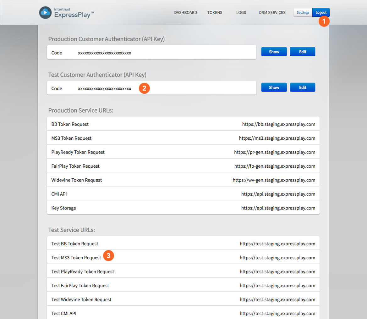Edit the Test Customer Authenticator key

click(302, 87)
